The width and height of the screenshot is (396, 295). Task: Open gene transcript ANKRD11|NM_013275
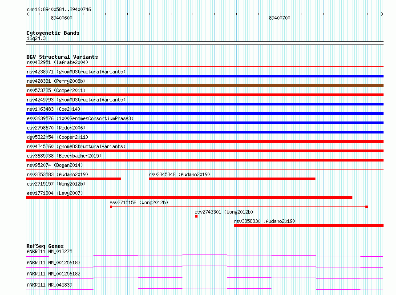[49, 251]
